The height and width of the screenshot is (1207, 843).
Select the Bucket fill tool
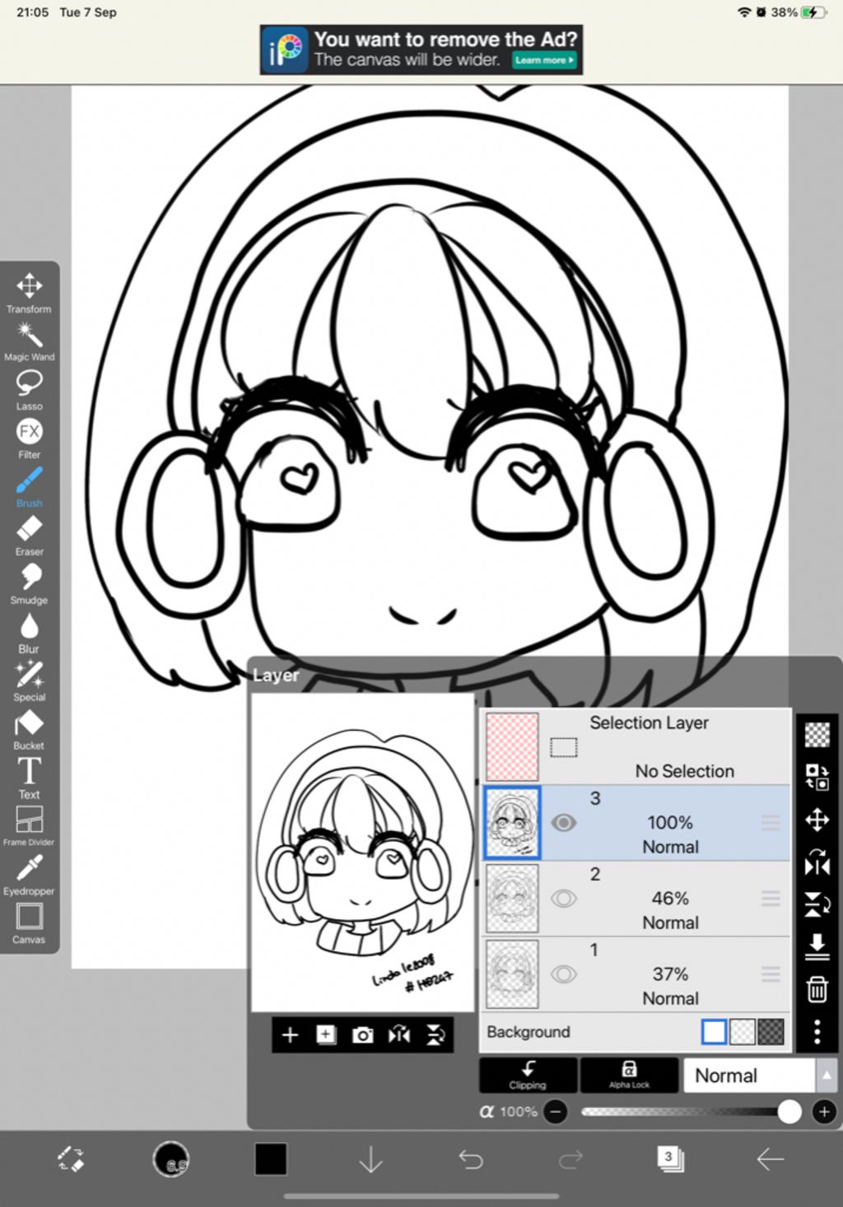point(29,730)
